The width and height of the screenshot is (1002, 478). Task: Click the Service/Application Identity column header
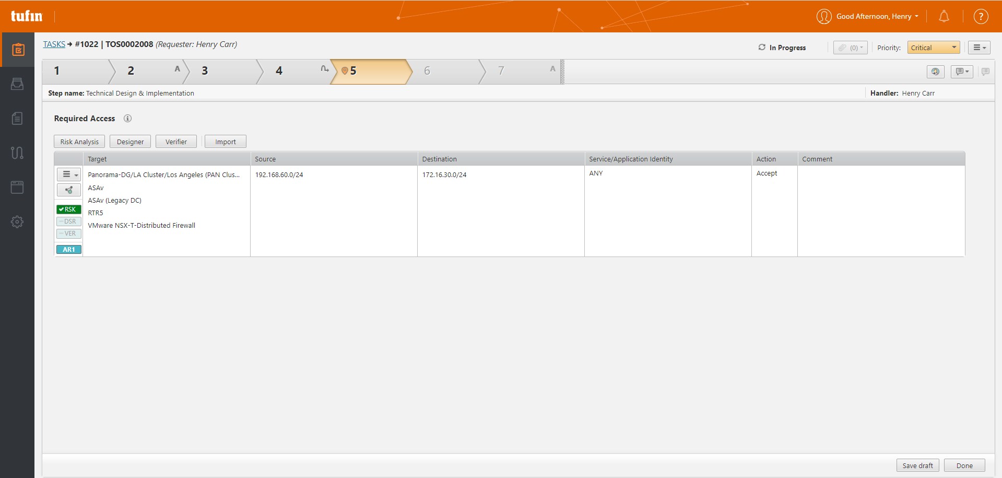point(668,159)
